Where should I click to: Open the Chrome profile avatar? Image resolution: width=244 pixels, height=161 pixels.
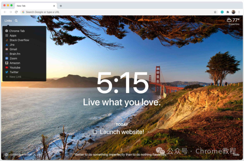click(233, 12)
